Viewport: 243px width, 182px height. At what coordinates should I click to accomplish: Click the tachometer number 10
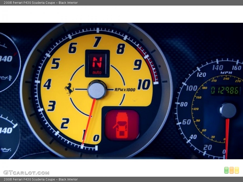click(144, 84)
